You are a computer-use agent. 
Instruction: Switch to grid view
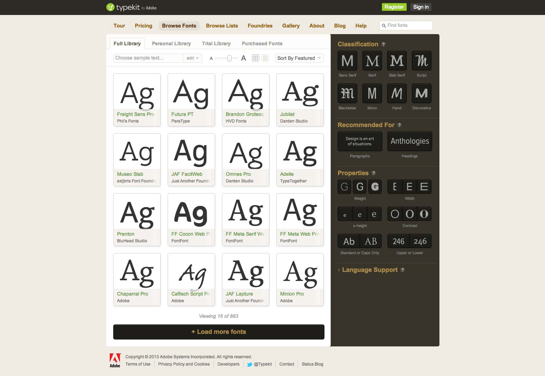255,58
